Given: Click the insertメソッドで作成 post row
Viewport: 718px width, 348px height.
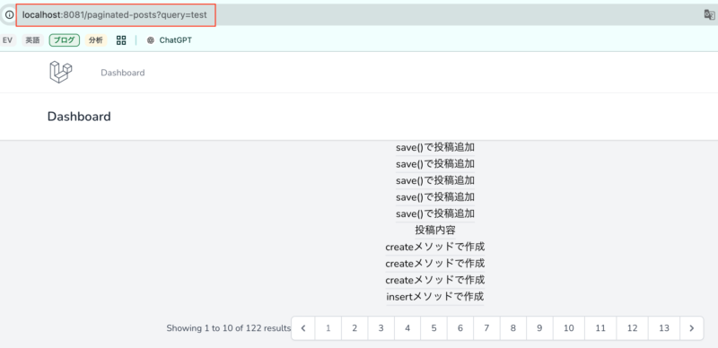Looking at the screenshot, I should point(435,296).
